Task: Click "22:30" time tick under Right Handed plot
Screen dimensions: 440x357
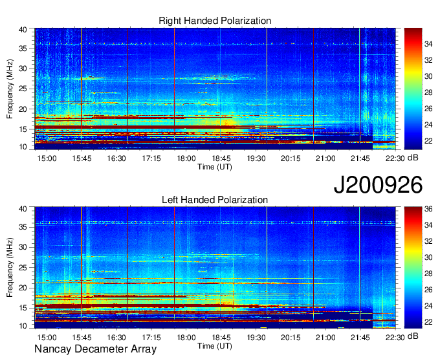Action: click(x=395, y=158)
